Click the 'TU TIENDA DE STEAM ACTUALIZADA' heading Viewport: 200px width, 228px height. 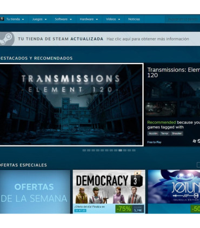pyautogui.click(x=61, y=39)
